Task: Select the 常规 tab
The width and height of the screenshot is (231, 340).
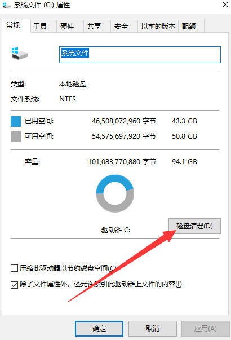Action: (x=13, y=25)
